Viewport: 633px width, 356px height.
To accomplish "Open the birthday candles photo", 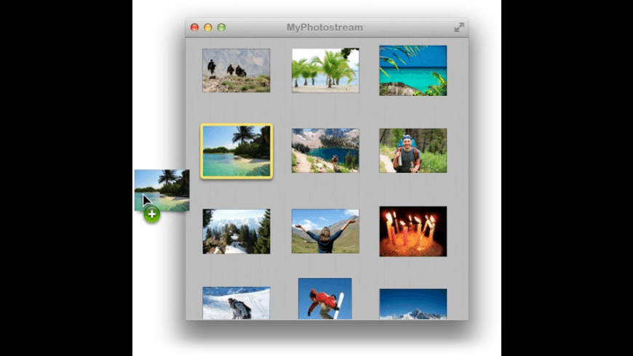I will click(413, 232).
